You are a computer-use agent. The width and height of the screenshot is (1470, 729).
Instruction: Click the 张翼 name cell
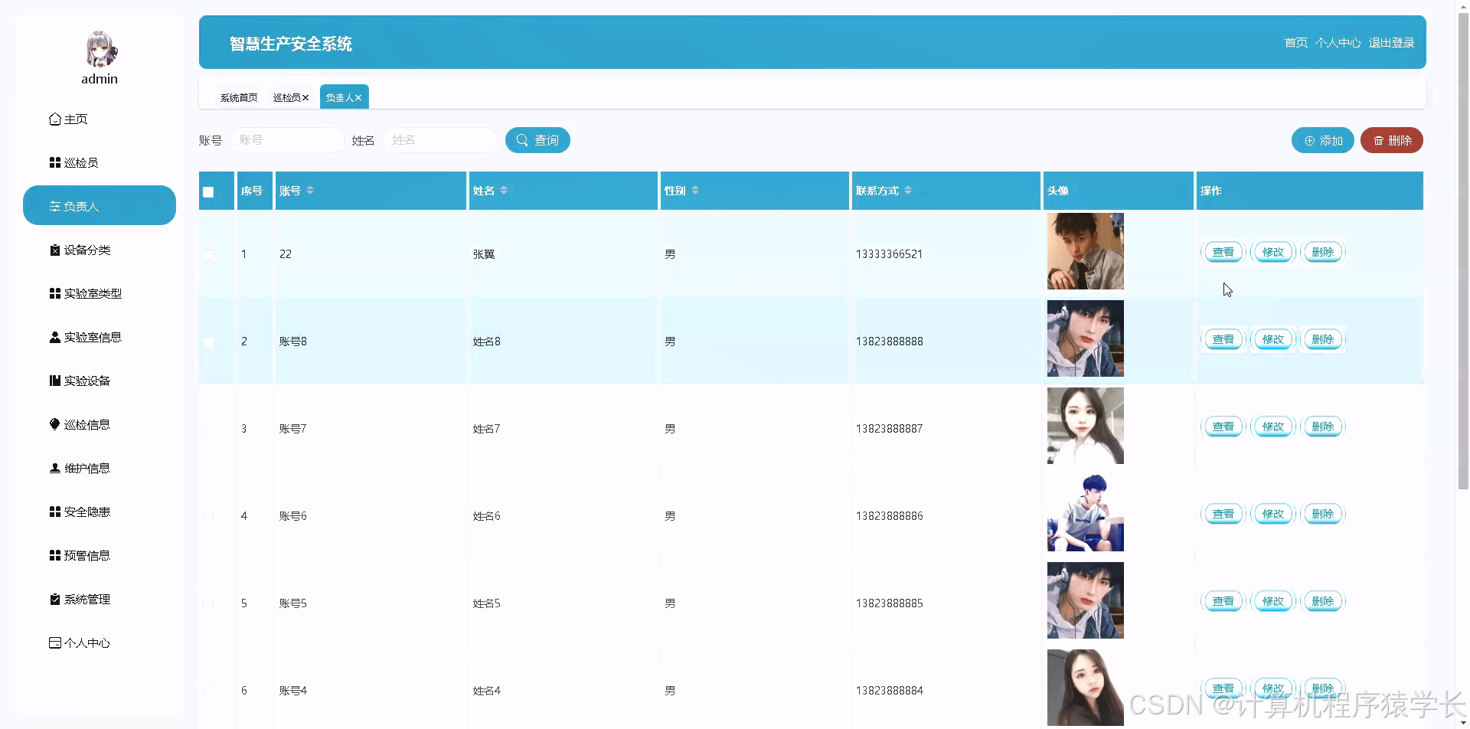click(x=484, y=254)
